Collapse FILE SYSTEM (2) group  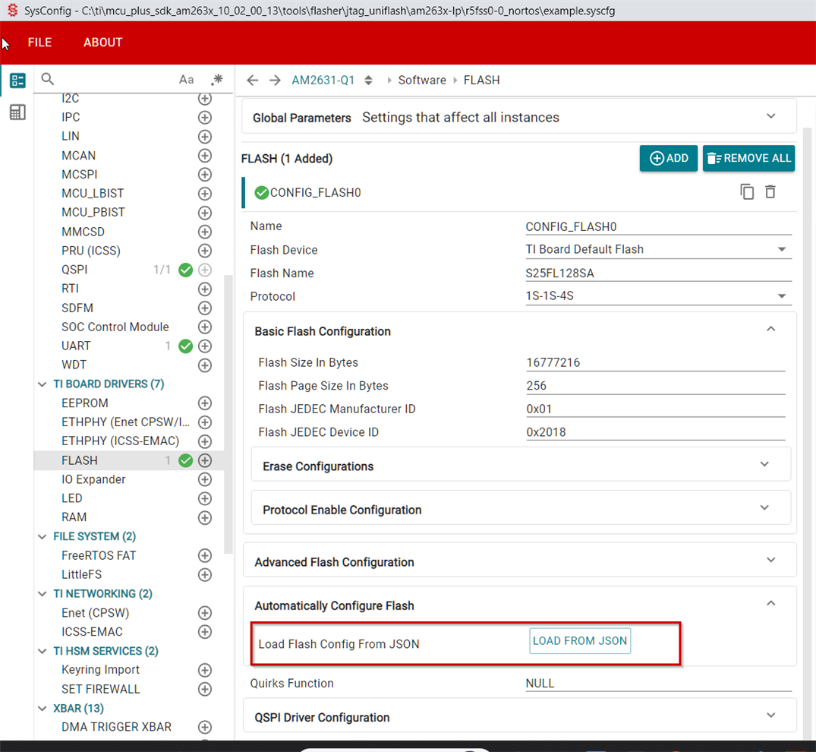pos(43,536)
